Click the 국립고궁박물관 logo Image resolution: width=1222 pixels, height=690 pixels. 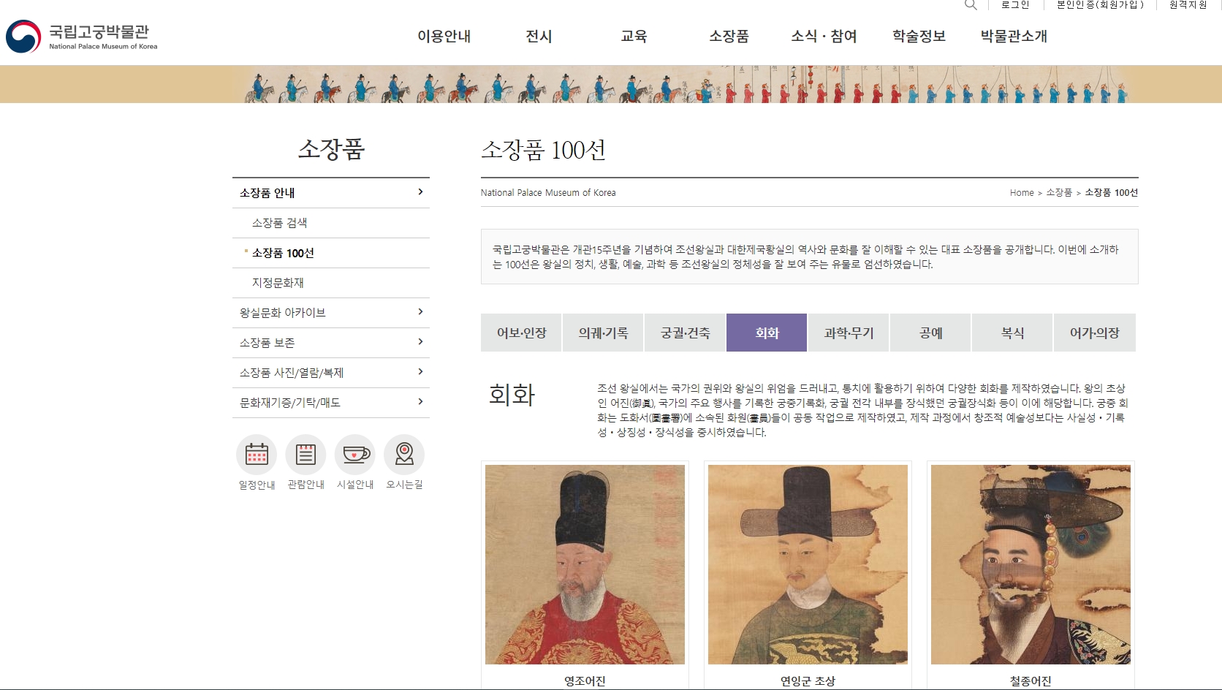click(82, 37)
